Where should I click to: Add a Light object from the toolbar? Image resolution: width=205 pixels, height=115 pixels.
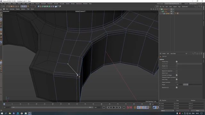point(60,6)
